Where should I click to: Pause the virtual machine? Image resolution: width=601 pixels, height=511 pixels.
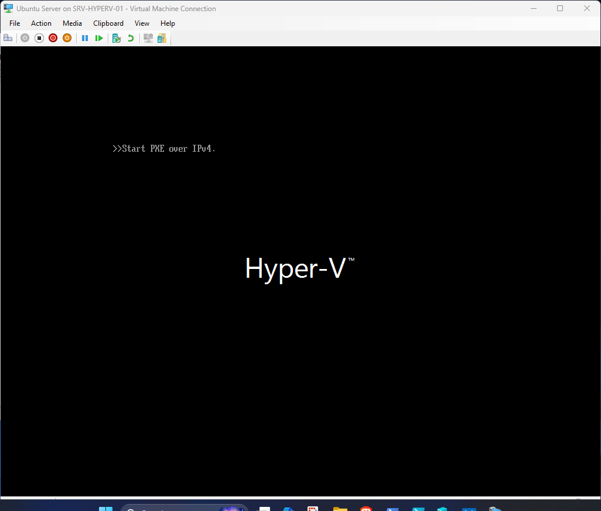pyautogui.click(x=85, y=38)
